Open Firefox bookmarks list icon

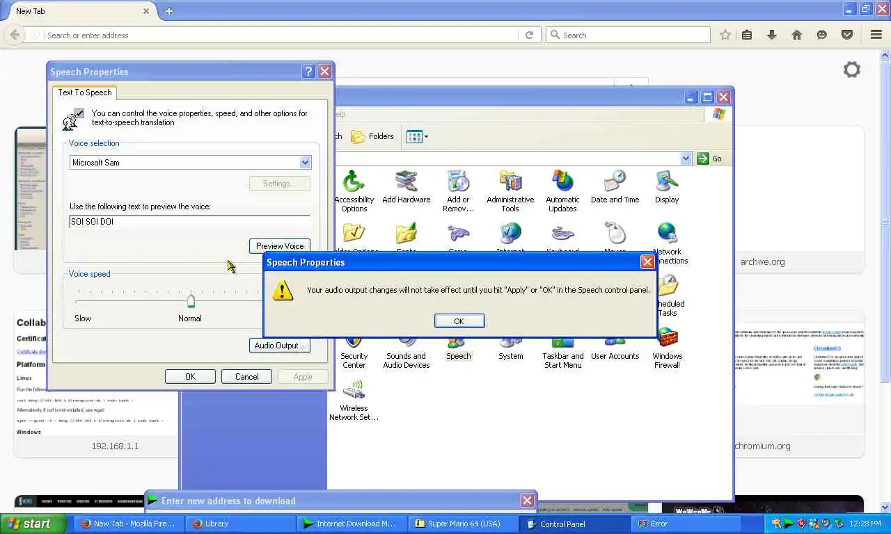click(747, 35)
